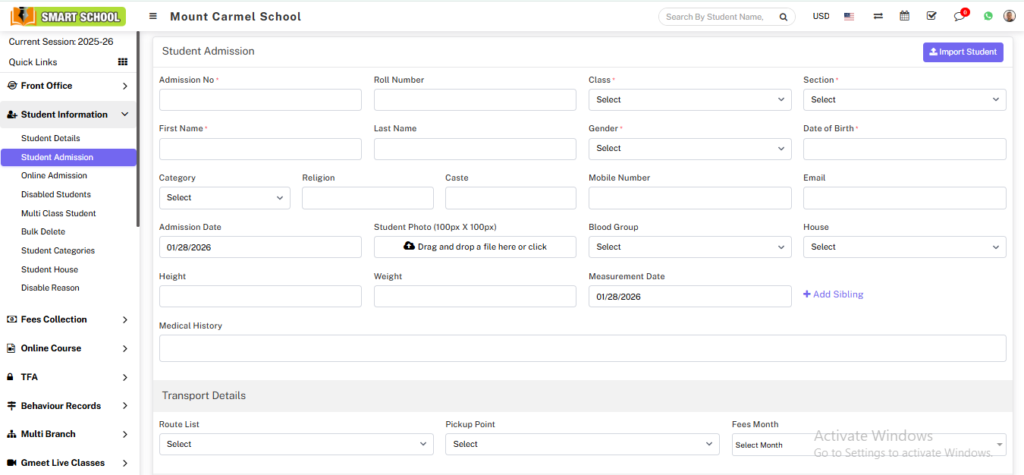
Task: Open Bulk Delete menu item
Action: coord(43,231)
